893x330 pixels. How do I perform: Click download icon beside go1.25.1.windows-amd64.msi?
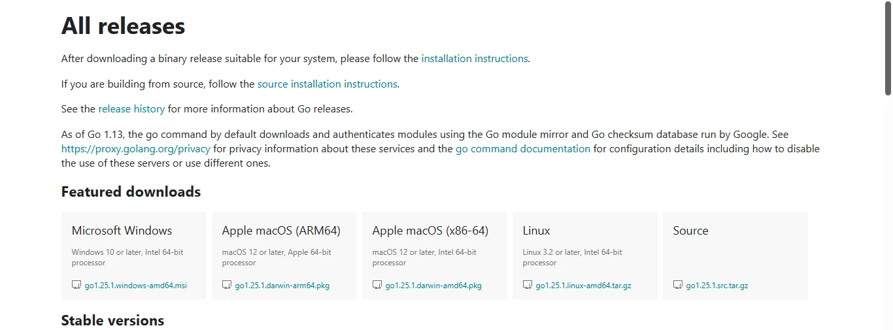coord(76,285)
